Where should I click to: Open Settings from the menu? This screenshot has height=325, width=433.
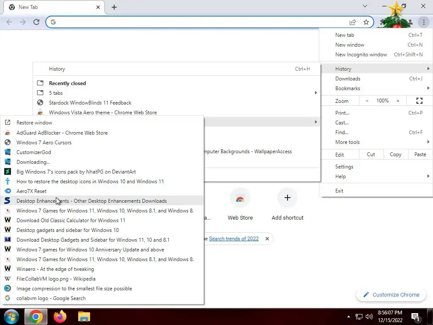tap(376, 167)
